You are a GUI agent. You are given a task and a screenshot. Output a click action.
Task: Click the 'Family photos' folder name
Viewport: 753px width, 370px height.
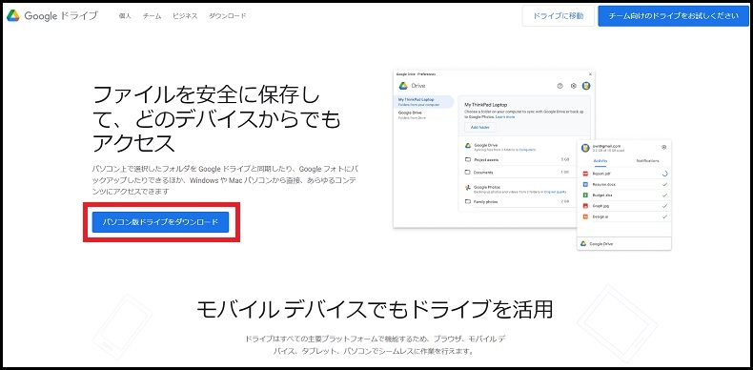(485, 202)
